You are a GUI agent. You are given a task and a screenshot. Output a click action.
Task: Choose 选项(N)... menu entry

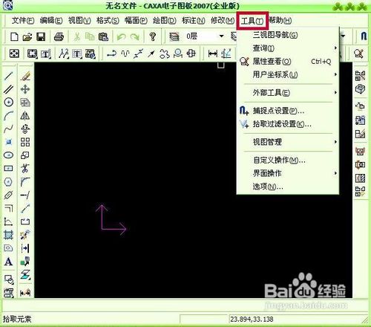288,187
